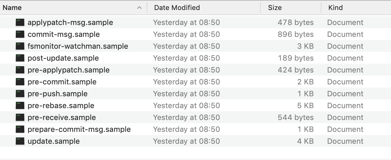Click the pre-receive.sample file icon
391x160 pixels.
point(20,117)
